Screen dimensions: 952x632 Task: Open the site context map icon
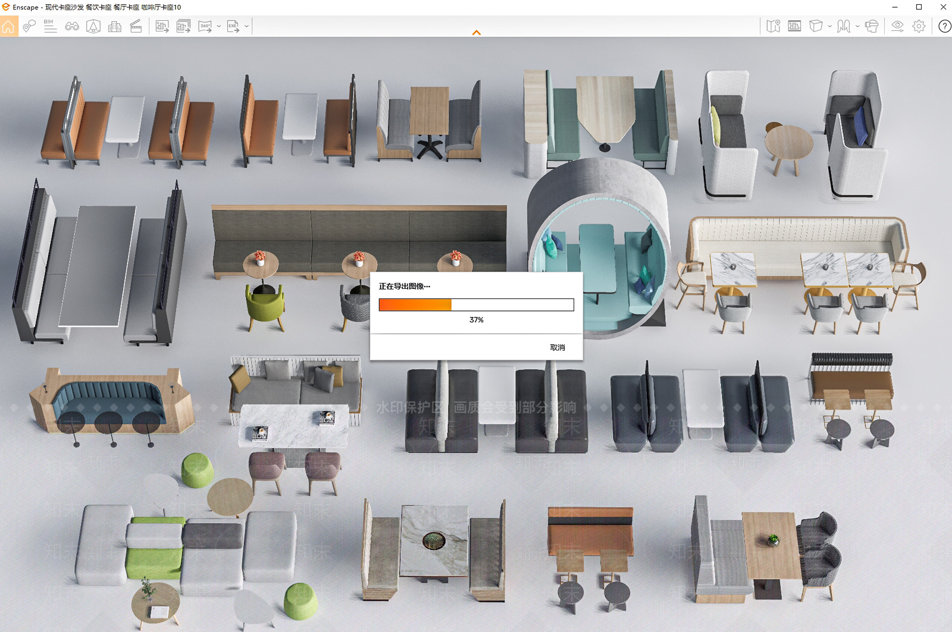coord(773,26)
